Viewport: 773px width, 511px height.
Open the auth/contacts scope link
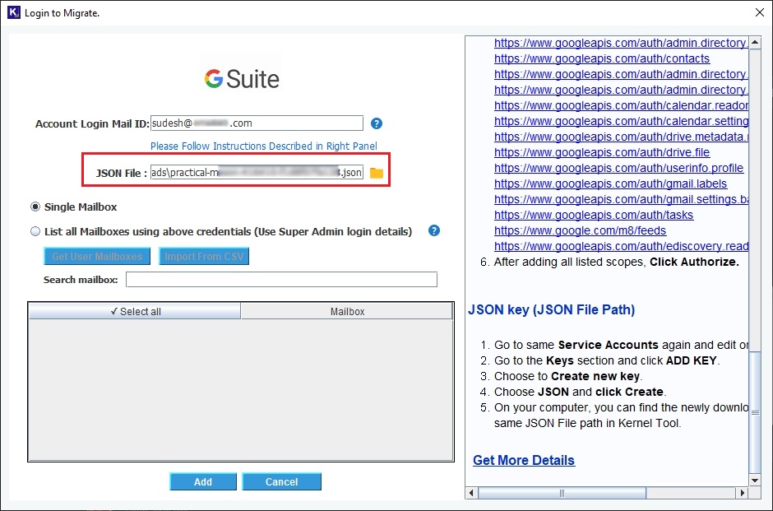[602, 58]
